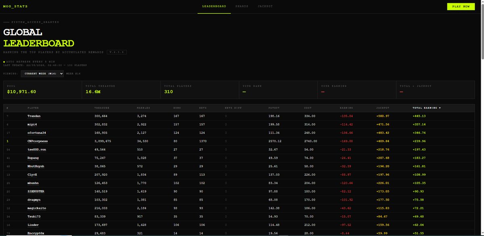Click ClyrX's keys value 113
484x236 pixels.
pos(202,175)
